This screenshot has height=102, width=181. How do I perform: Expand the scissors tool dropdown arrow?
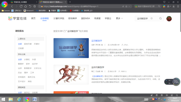[x=170, y=6]
